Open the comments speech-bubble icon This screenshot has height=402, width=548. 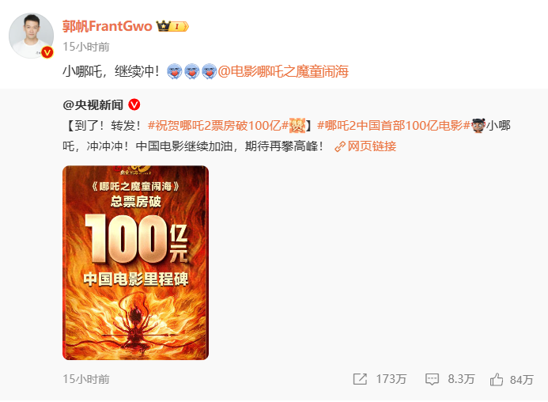[432, 379]
